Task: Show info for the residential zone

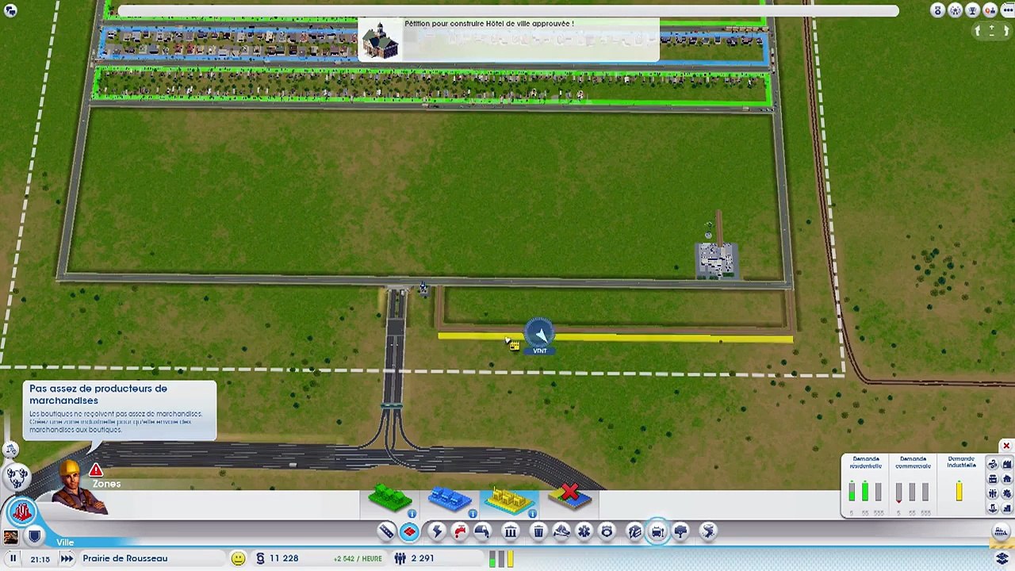Action: (412, 514)
